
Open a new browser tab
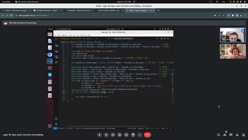(x=158, y=10)
